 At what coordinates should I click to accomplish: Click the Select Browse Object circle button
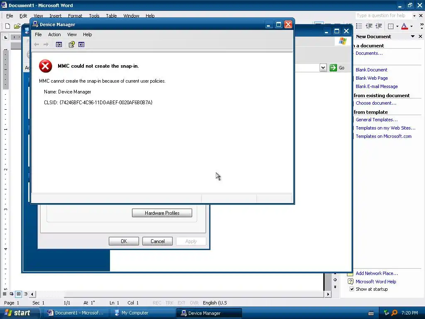pyautogui.click(x=335, y=280)
